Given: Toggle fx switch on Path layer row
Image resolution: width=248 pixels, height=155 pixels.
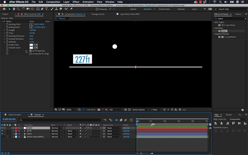Looking at the screenshot, I should [x=88, y=128].
